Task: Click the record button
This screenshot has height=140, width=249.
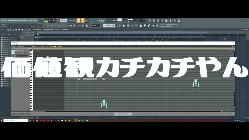Action: point(58,20)
